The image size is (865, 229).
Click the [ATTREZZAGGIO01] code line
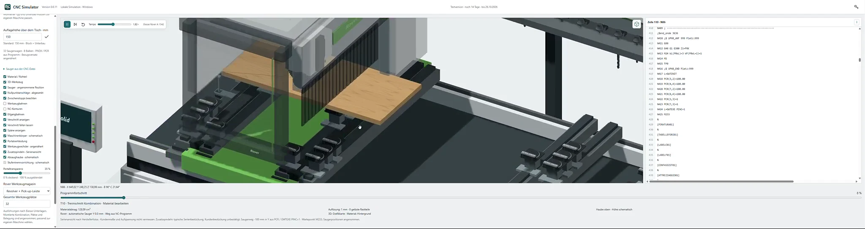coord(668,175)
